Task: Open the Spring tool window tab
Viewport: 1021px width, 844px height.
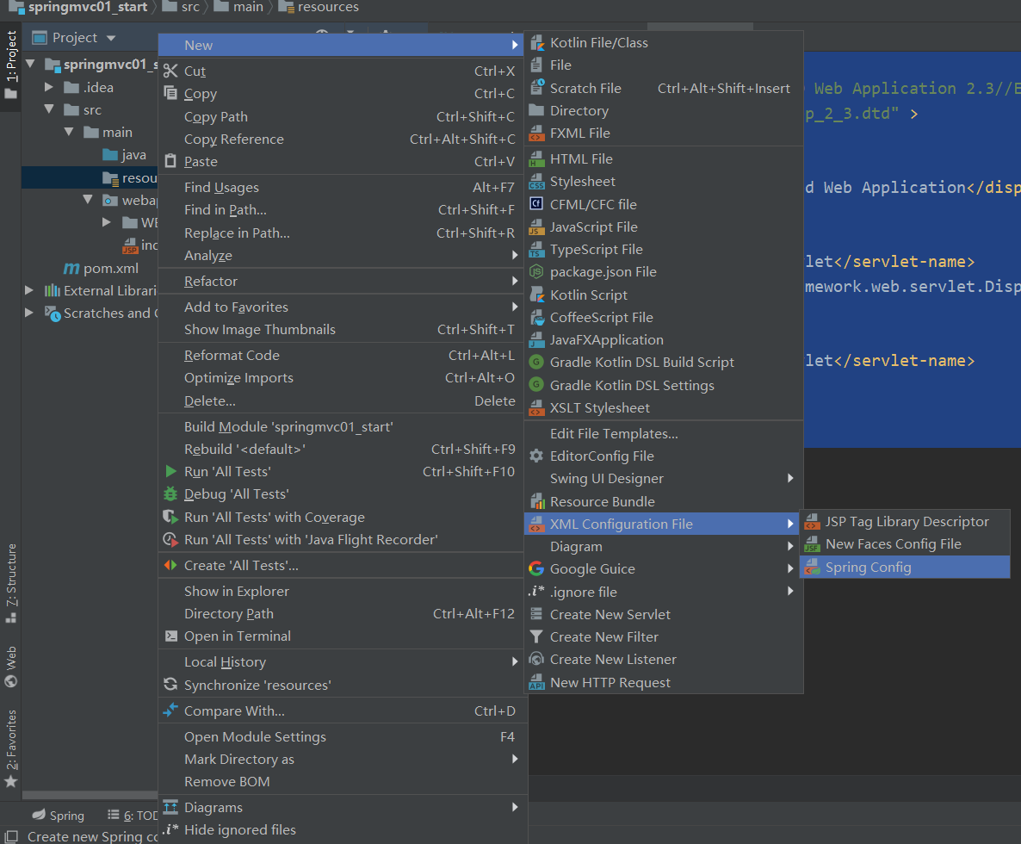Action: point(59,816)
